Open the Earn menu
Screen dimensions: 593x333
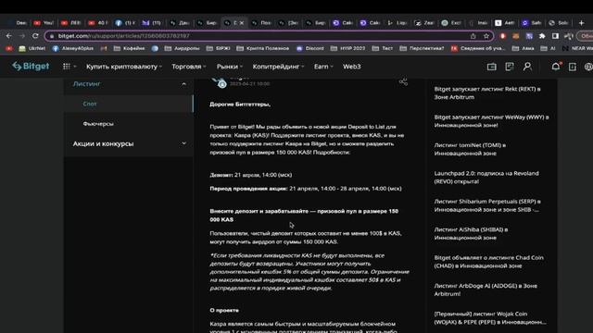click(x=323, y=67)
